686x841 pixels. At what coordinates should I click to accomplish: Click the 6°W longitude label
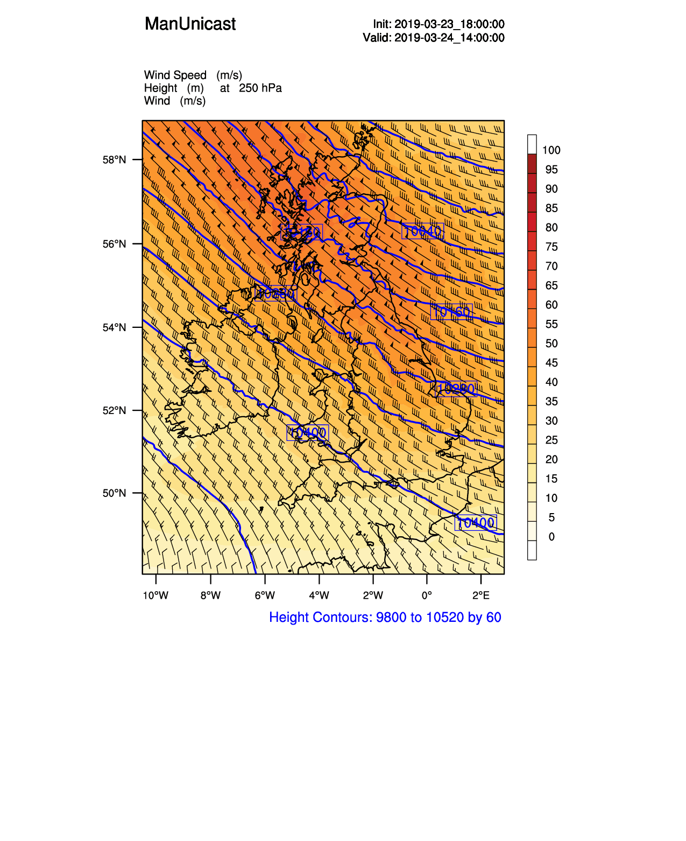265,595
